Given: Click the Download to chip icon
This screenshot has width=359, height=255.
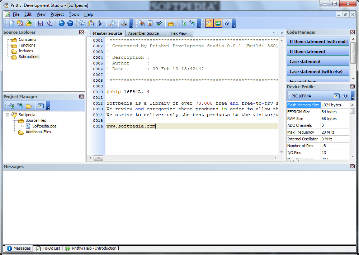Looking at the screenshot, I should click(x=150, y=23).
